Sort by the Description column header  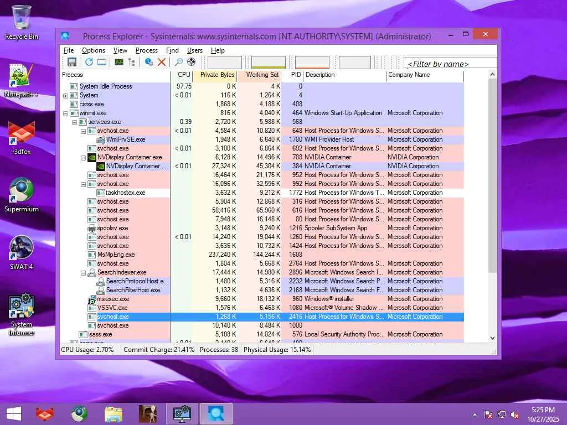point(344,75)
